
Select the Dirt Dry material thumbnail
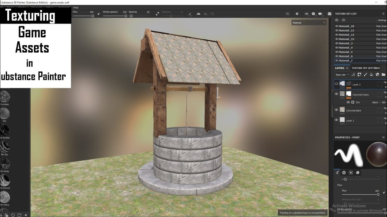(x=5, y=147)
